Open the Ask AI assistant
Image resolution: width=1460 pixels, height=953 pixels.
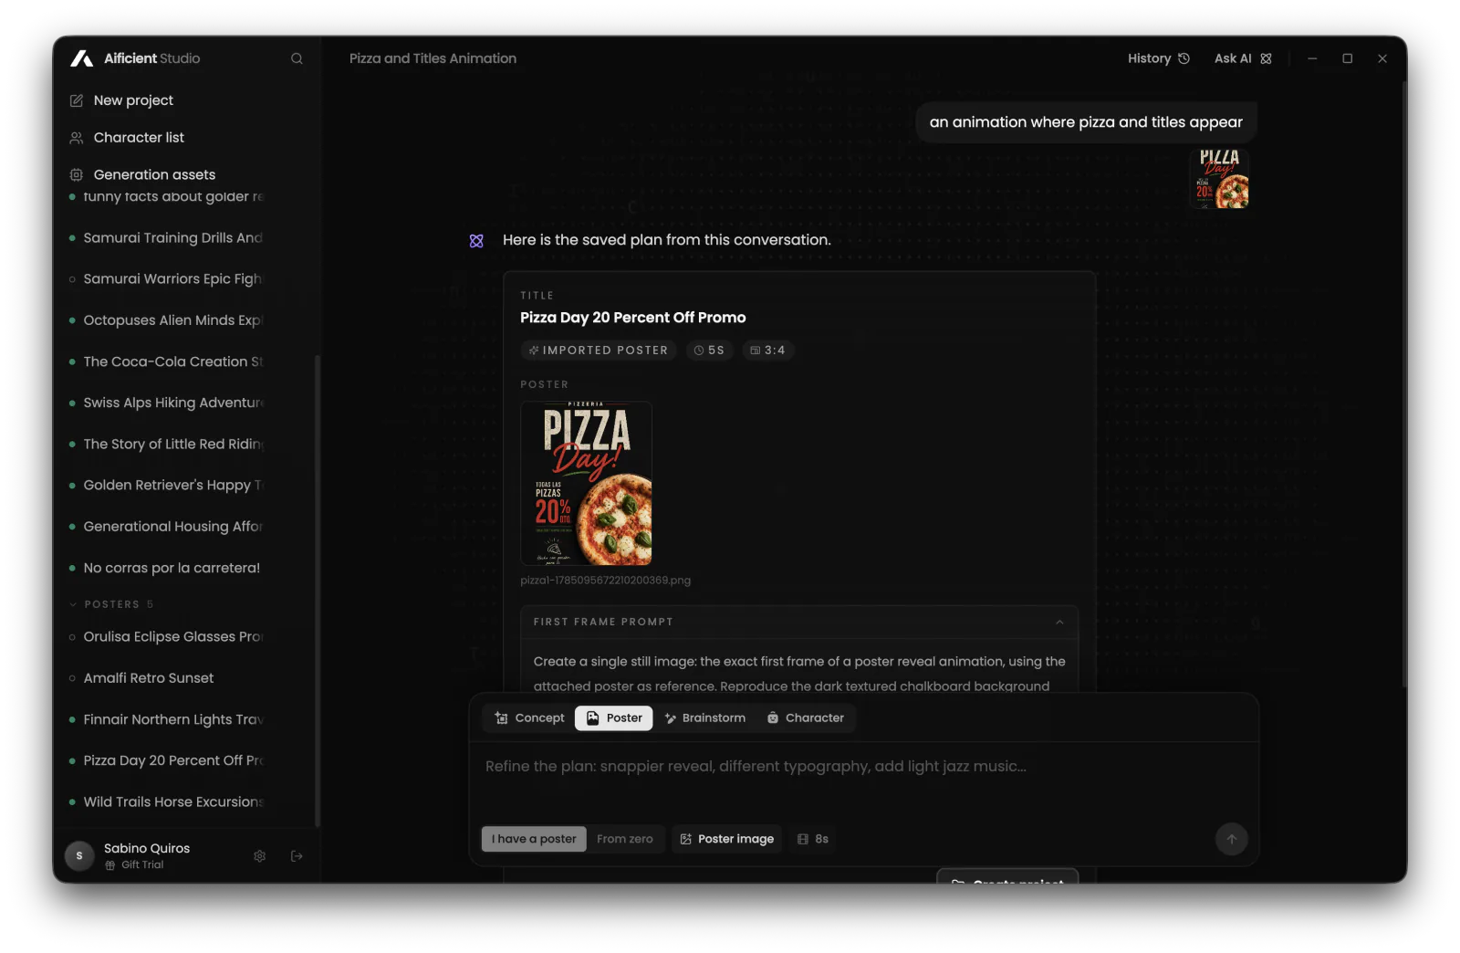tap(1243, 58)
